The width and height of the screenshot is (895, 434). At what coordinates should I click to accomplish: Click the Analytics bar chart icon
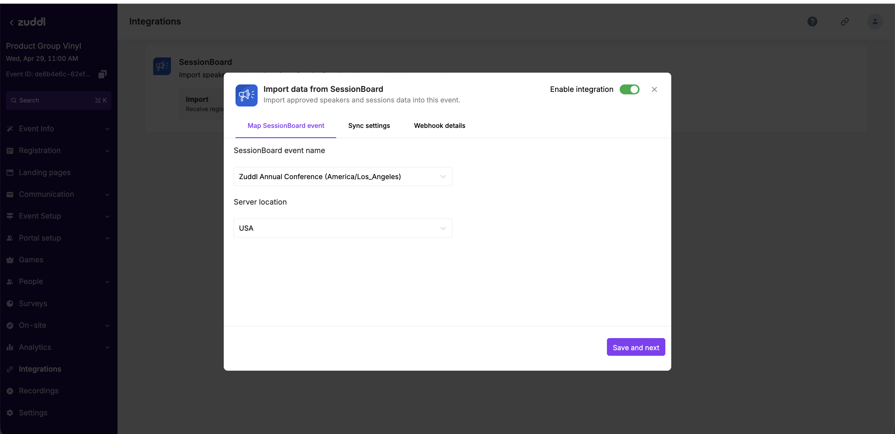tap(10, 347)
